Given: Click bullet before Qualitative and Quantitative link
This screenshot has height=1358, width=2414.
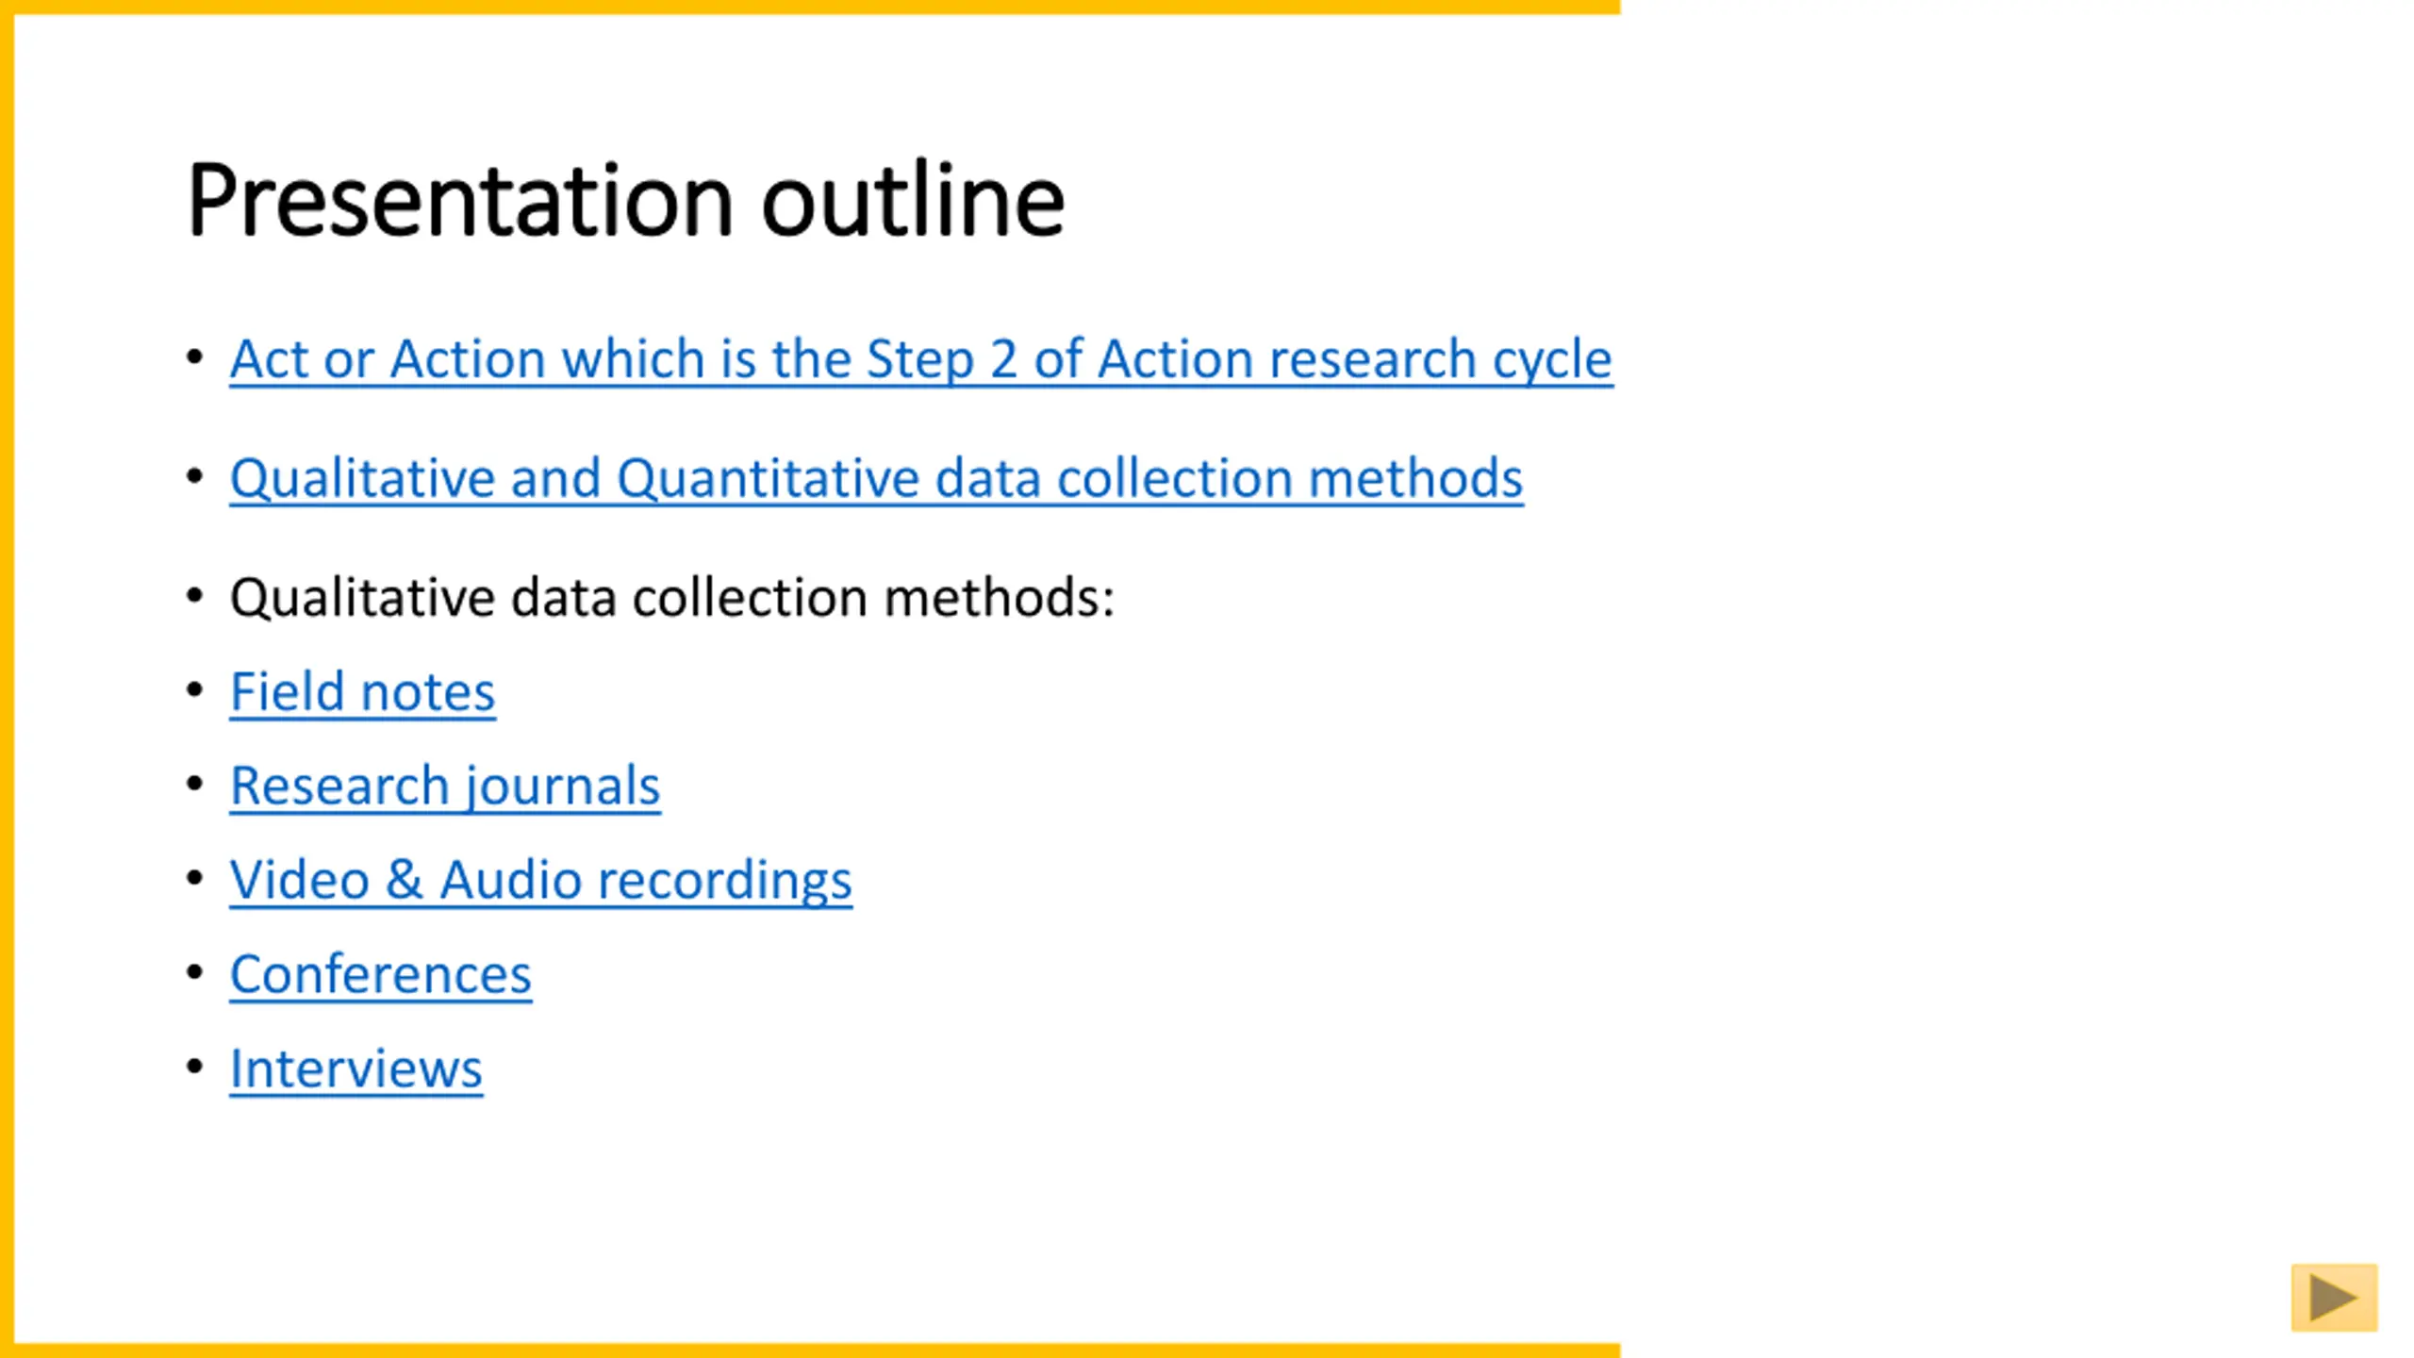Looking at the screenshot, I should (195, 476).
